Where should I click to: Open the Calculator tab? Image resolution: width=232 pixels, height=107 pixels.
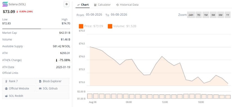pos(102,5)
